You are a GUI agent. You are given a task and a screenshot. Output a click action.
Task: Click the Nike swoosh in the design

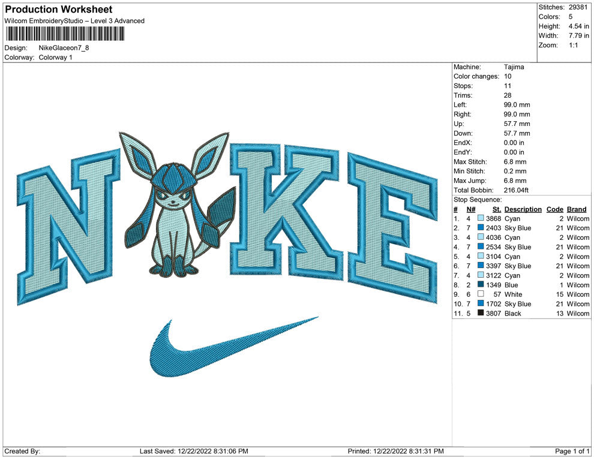pos(234,347)
